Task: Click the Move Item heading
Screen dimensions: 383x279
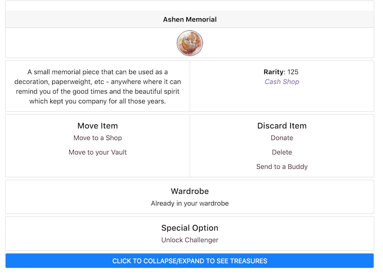Action: 98,126
